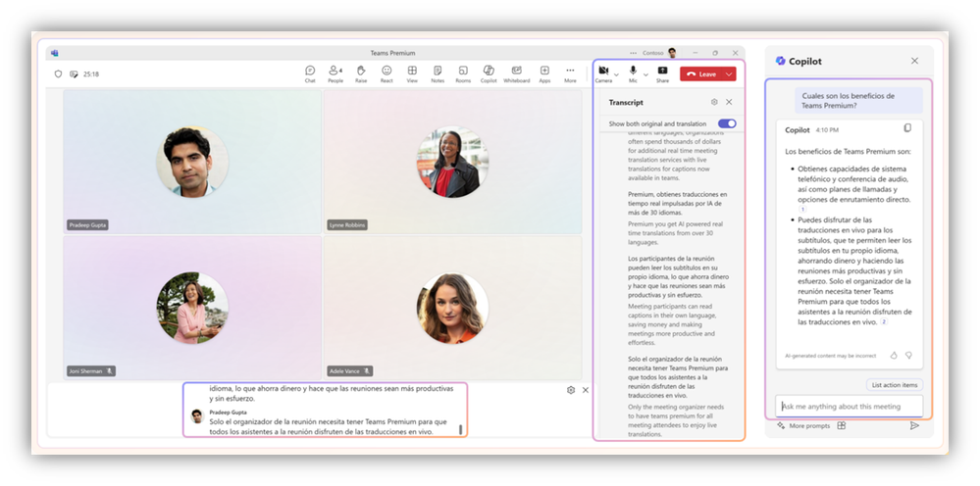Open citation 2 in Copilot response

[x=884, y=322]
